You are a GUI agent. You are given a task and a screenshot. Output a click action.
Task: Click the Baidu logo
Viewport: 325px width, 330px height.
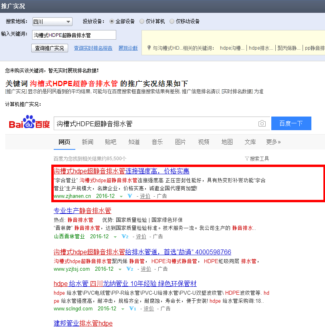[29, 122]
